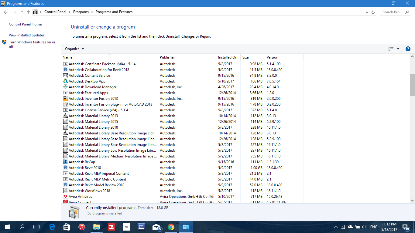The height and width of the screenshot is (233, 415).
Task: Open the Organize dropdown menu
Action: pyautogui.click(x=74, y=49)
